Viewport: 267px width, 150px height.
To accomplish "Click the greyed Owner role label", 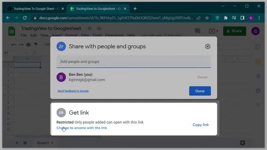I will (x=202, y=77).
